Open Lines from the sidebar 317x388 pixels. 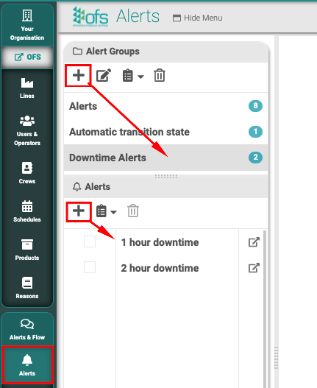(27, 88)
